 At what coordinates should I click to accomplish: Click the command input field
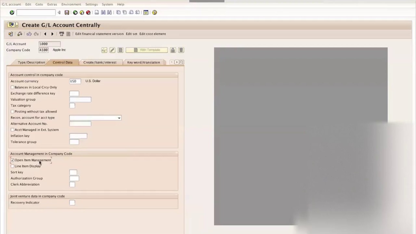pos(36,12)
